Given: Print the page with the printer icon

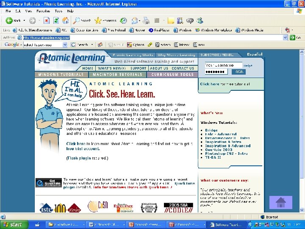Looking at the screenshot, I should point(146,20).
